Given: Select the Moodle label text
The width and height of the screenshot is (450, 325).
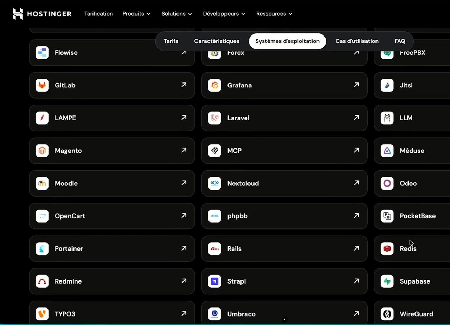Looking at the screenshot, I should point(66,183).
